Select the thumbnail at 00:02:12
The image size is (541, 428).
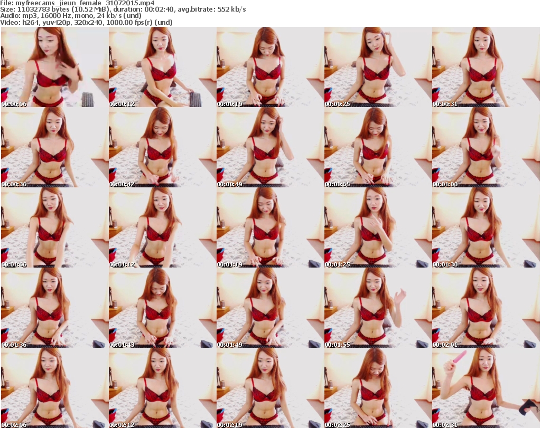pos(162,388)
